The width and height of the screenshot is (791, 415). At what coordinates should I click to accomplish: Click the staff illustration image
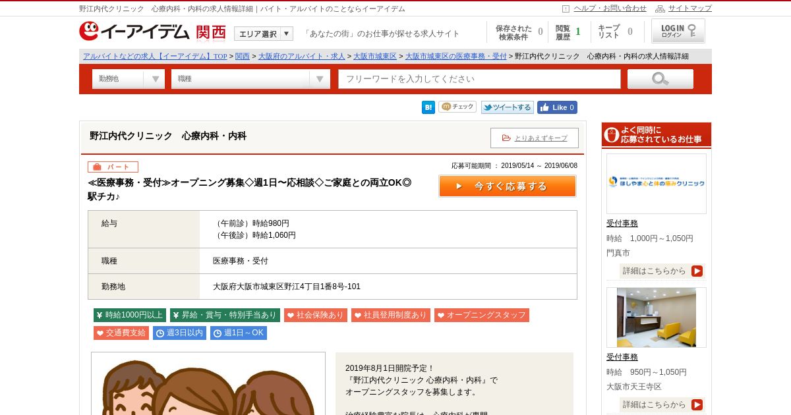click(x=208, y=383)
